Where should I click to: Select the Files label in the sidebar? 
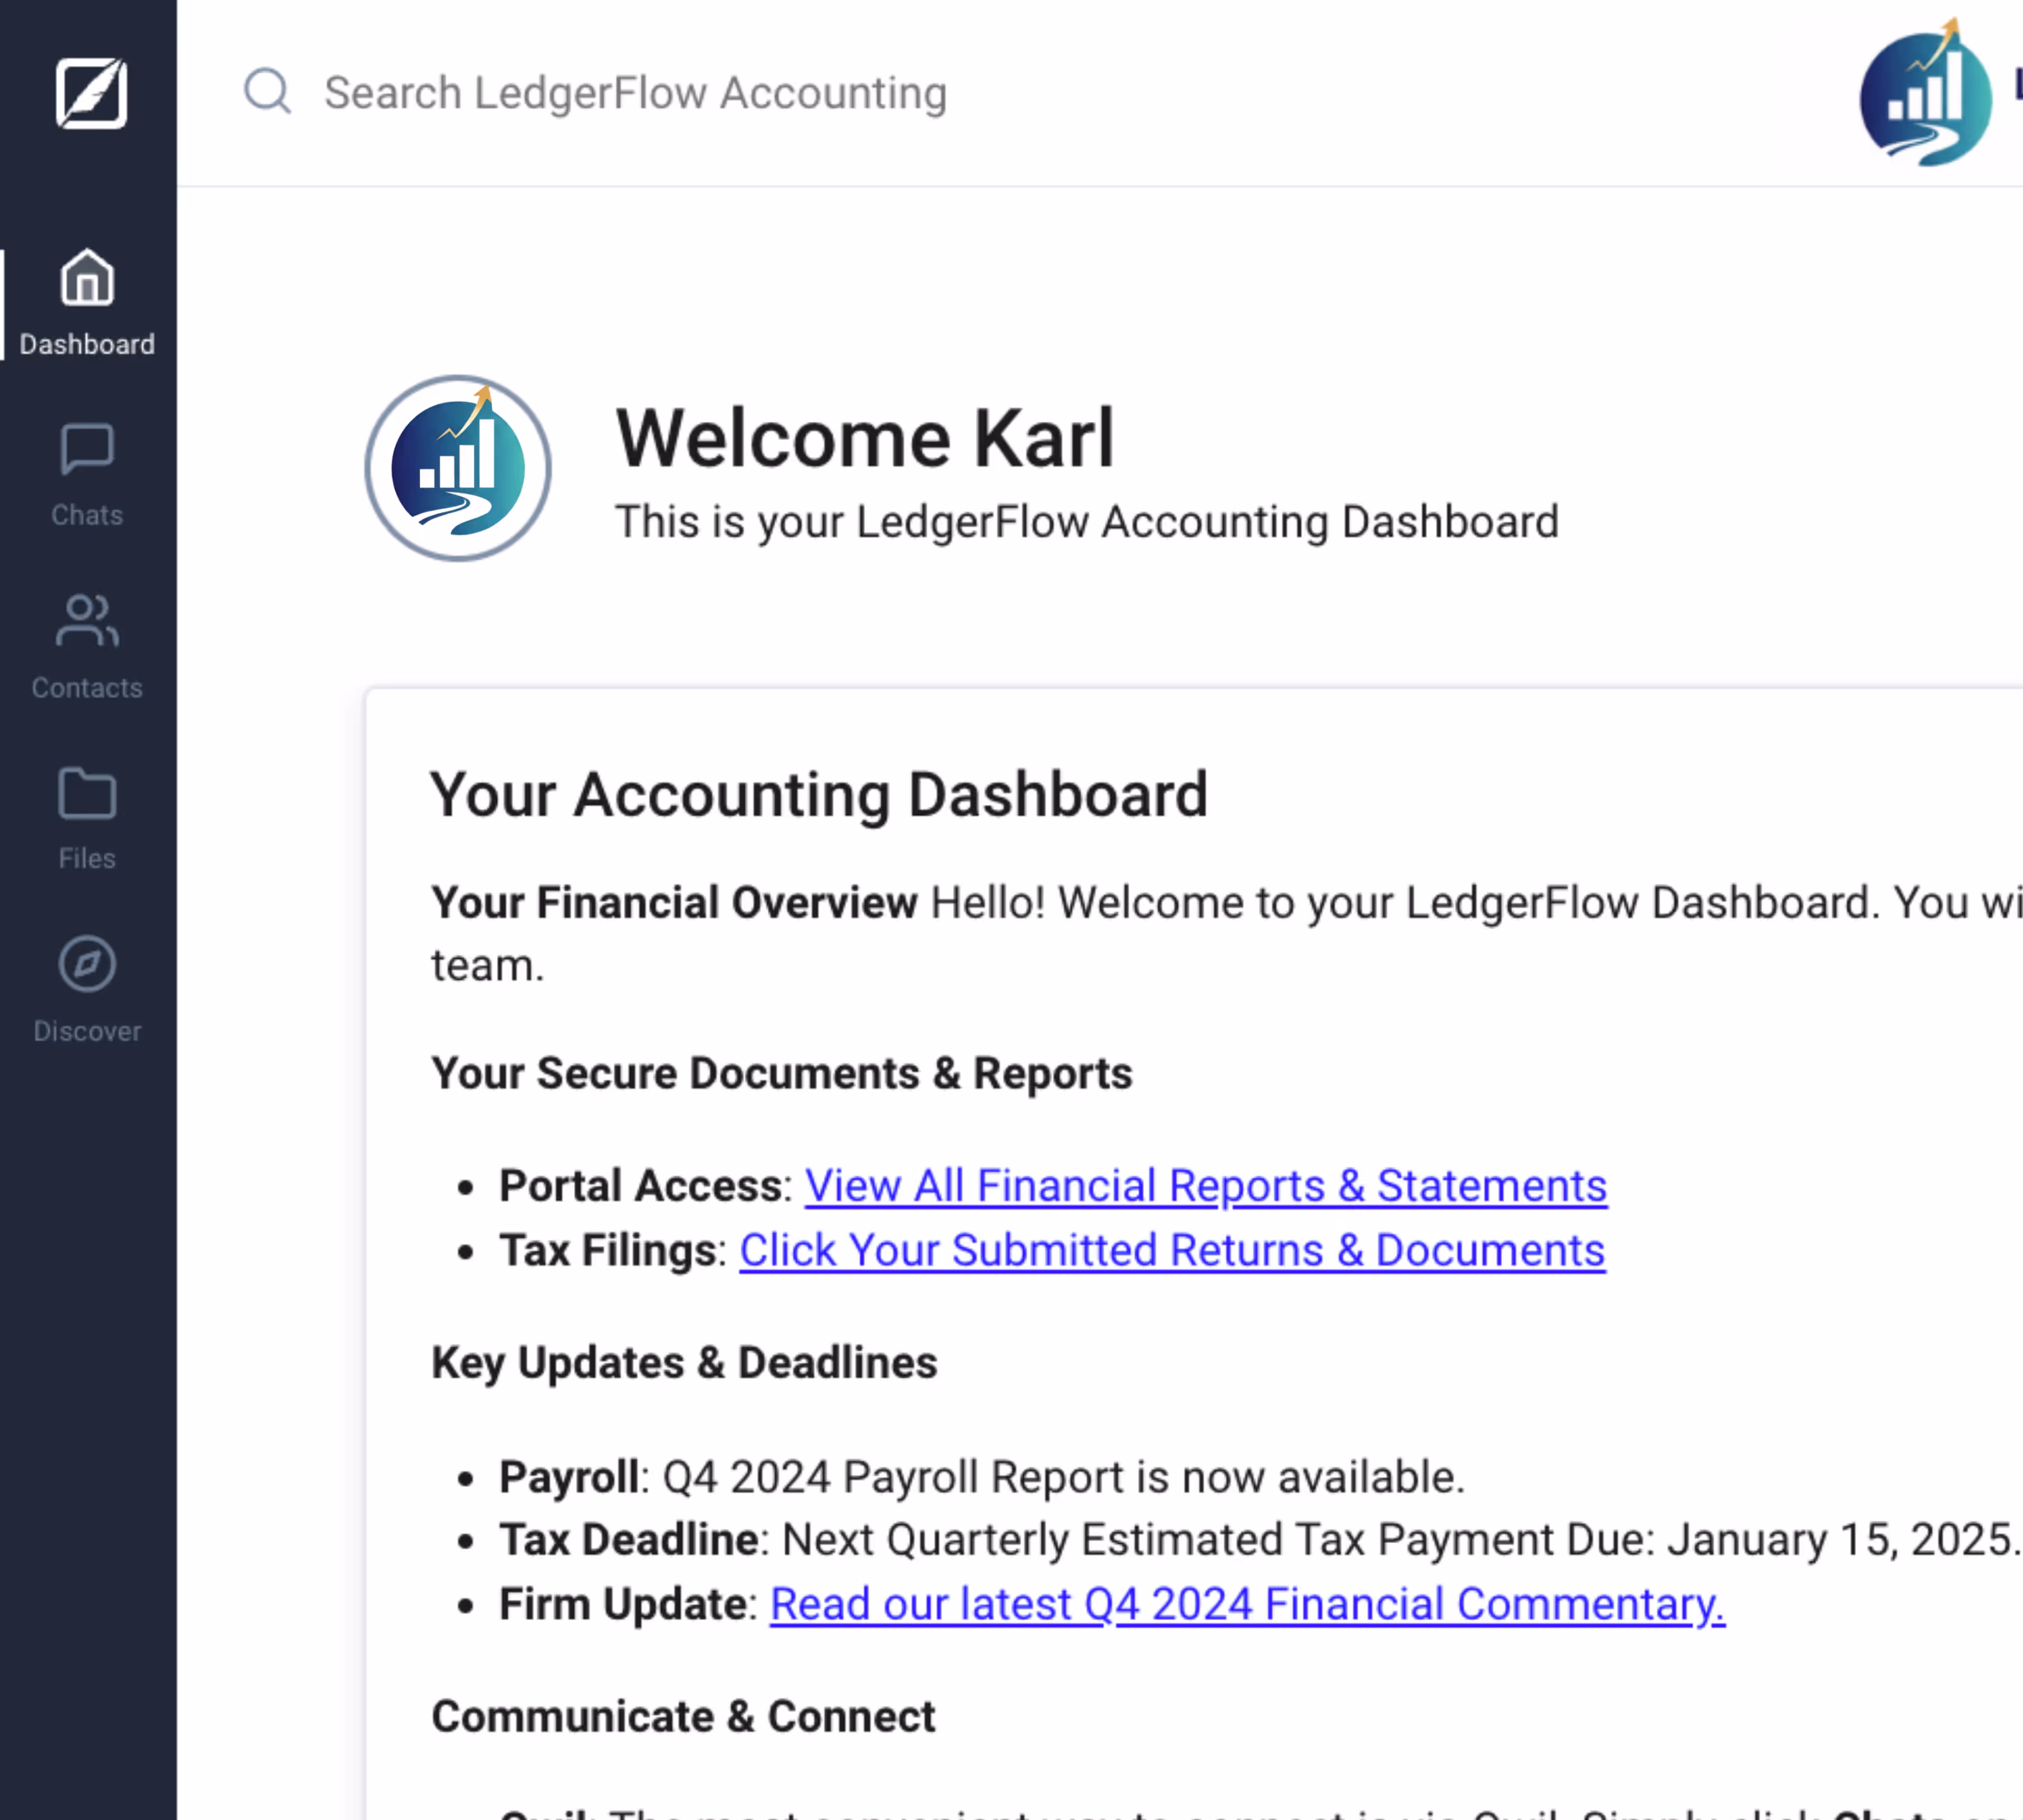point(87,859)
